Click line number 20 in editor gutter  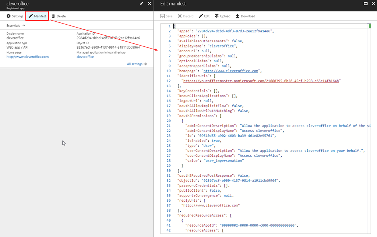coord(168,121)
